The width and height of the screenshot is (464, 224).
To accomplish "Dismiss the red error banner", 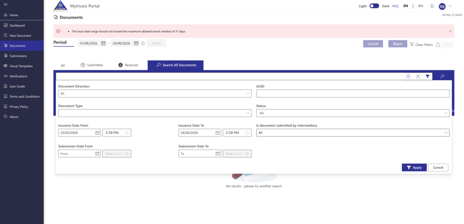I will (x=450, y=31).
